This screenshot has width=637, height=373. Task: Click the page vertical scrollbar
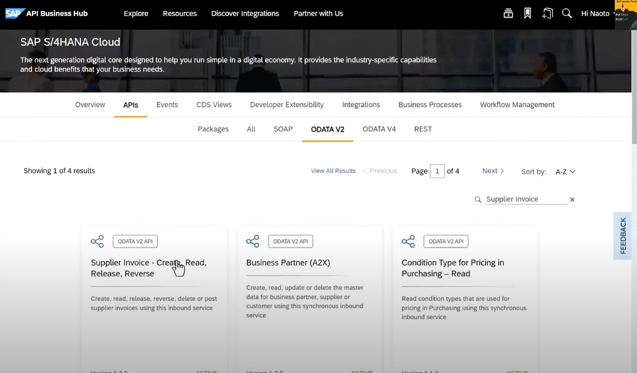click(x=634, y=86)
